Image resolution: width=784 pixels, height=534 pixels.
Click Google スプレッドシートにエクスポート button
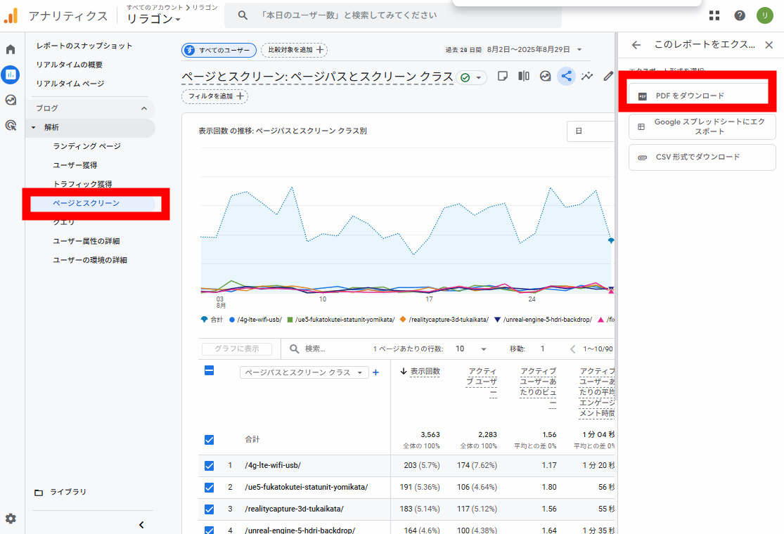tap(702, 126)
